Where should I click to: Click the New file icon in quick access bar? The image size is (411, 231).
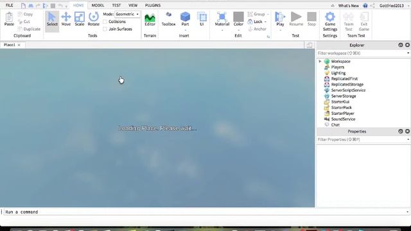pos(23,6)
